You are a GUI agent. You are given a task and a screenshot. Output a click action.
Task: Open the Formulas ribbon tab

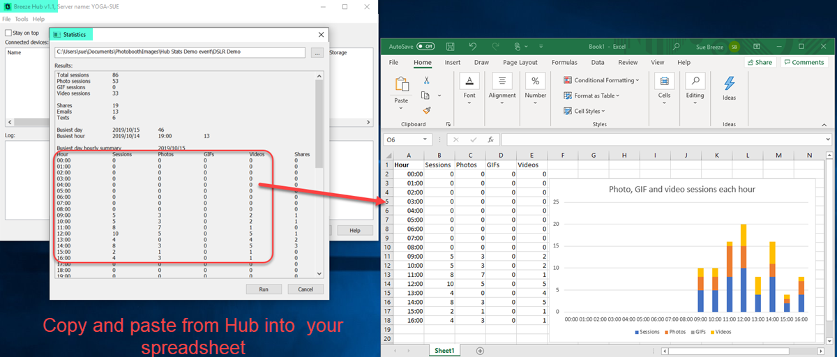pyautogui.click(x=564, y=62)
